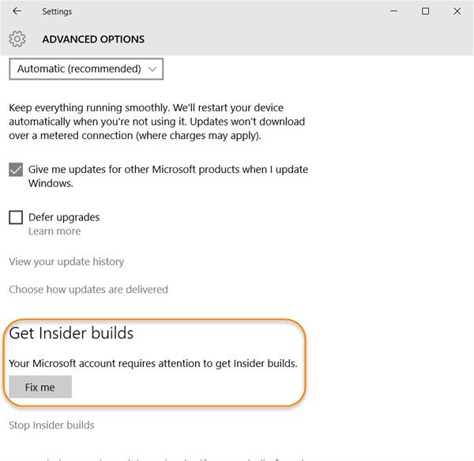Viewport: 474px width, 461px height.
Task: Click the Microsoft account requires attention message
Action: click(153, 363)
